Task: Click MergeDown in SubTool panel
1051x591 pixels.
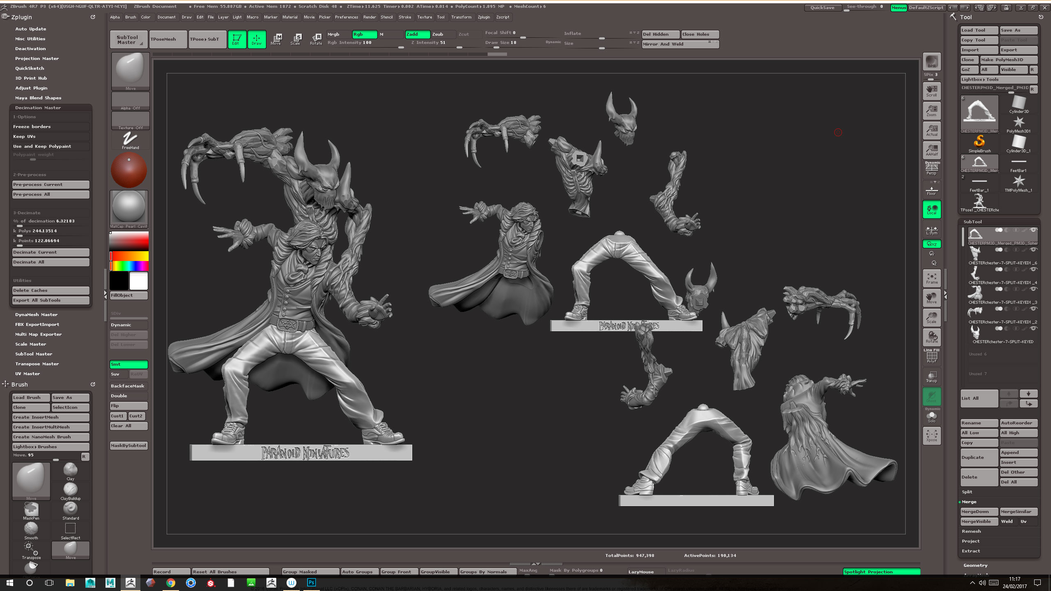Action: (x=980, y=512)
